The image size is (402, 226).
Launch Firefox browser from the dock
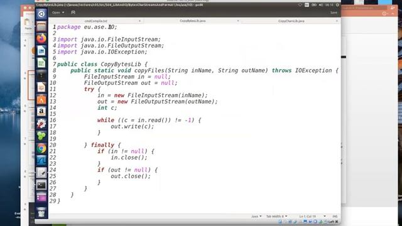pos(41,39)
